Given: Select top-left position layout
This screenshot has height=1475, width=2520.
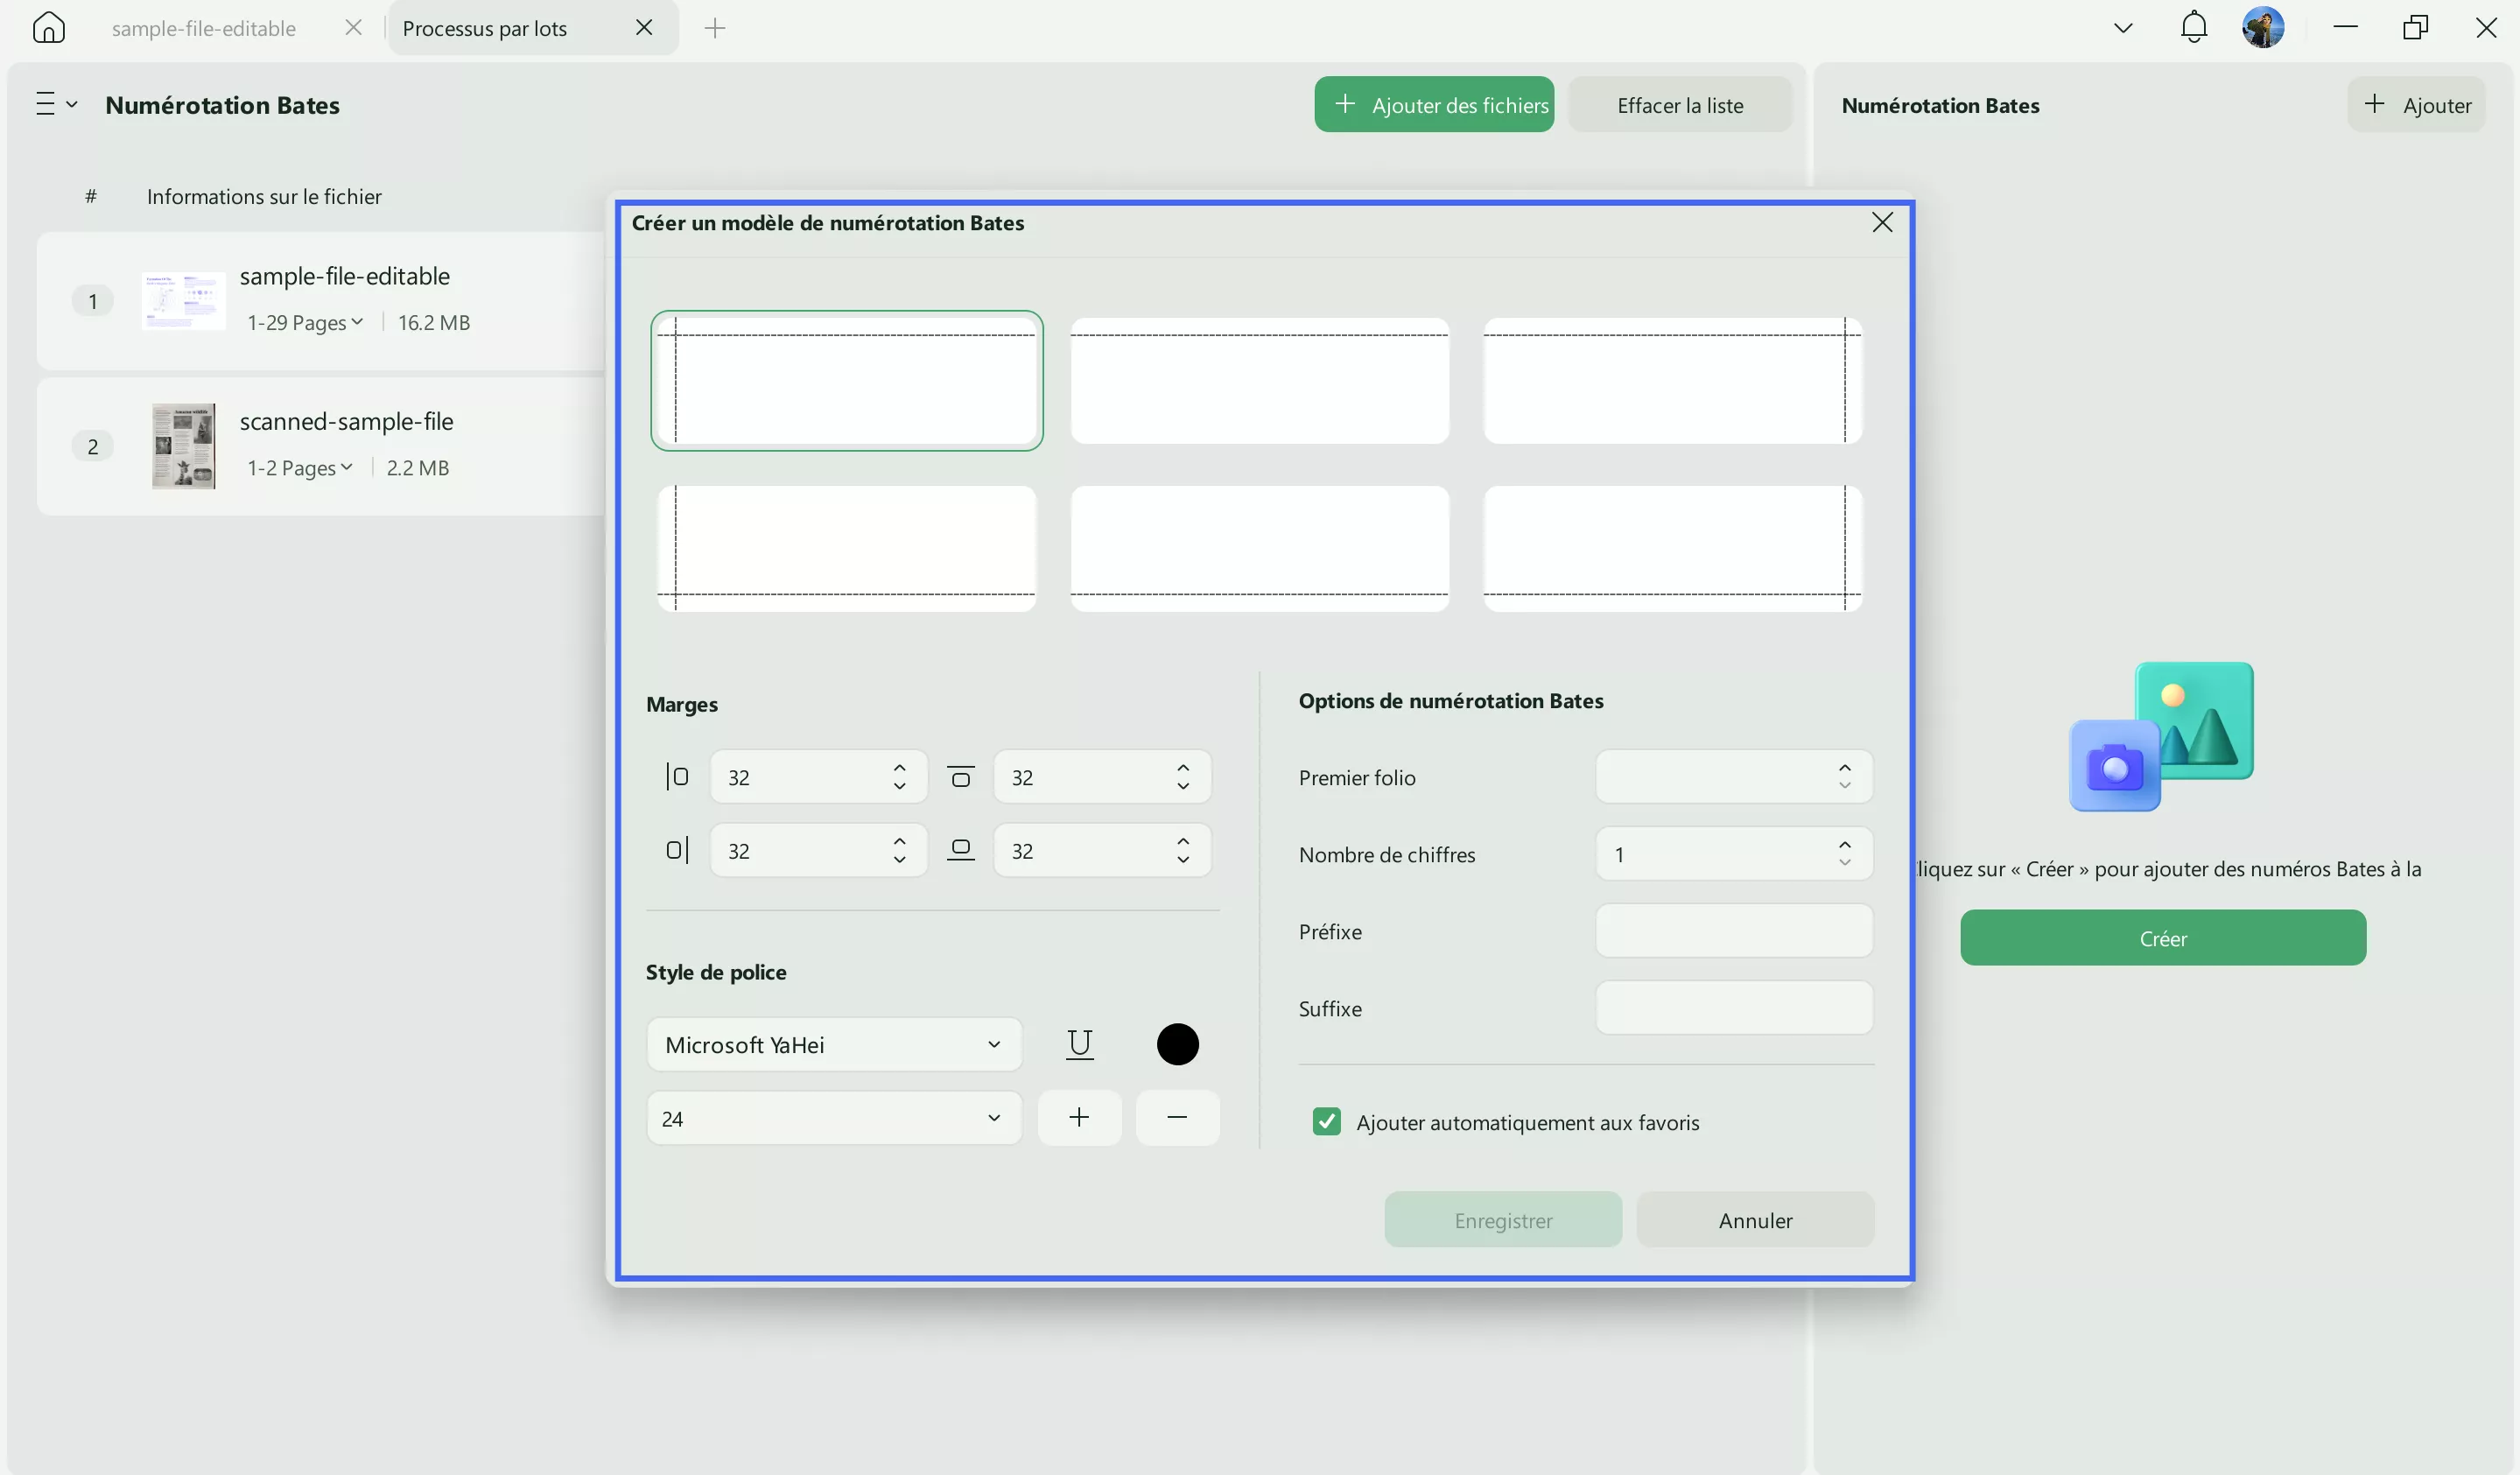Looking at the screenshot, I should tap(846, 380).
